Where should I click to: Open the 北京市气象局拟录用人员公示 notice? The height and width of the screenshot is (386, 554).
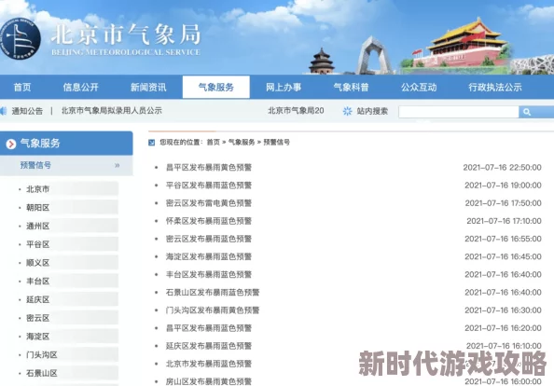(112, 111)
